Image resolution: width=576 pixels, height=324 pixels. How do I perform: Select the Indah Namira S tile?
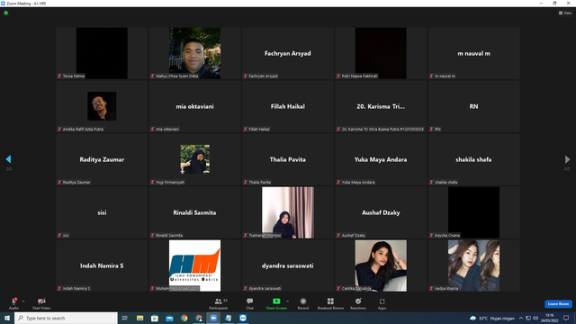point(102,265)
